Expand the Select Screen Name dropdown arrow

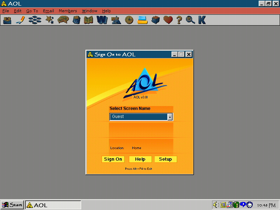point(170,117)
